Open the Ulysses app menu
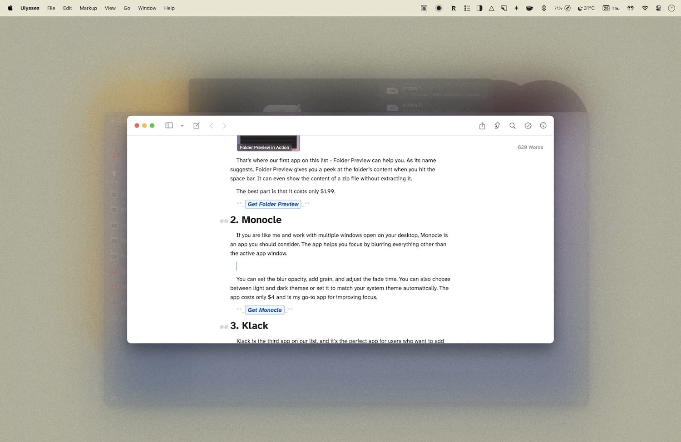The height and width of the screenshot is (442, 681). 30,8
